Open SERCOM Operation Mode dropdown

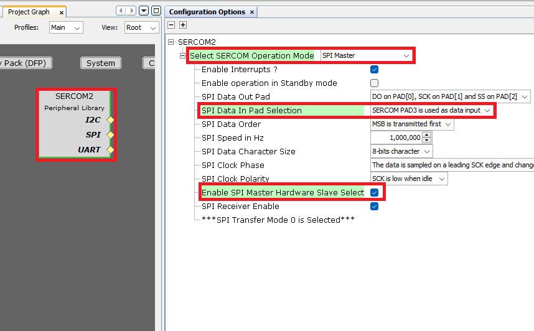(366, 56)
